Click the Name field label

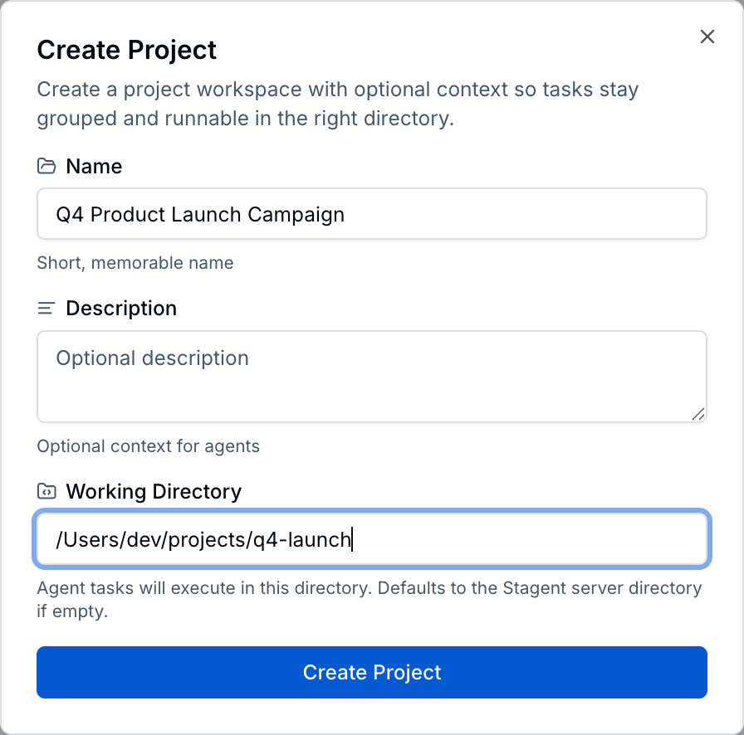93,166
